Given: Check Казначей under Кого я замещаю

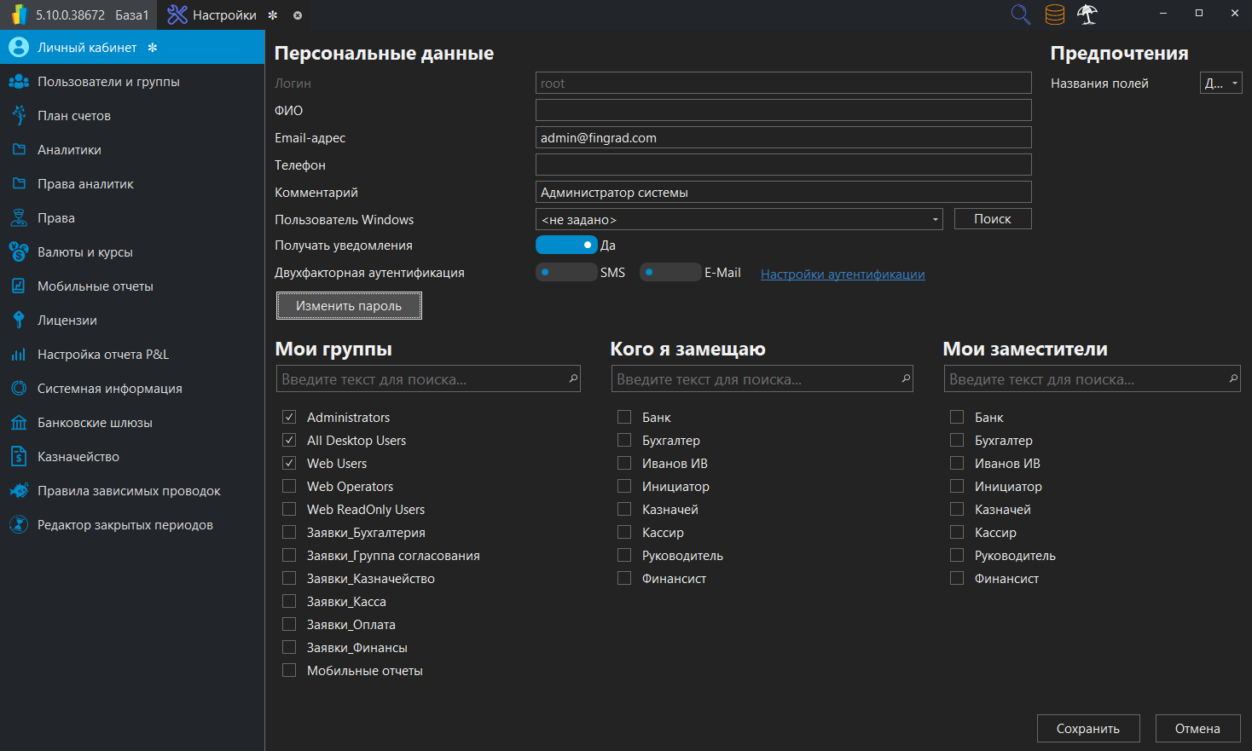Looking at the screenshot, I should coord(623,509).
